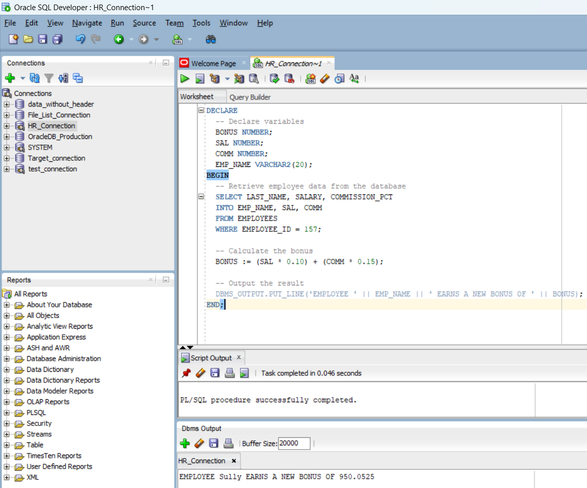Viewport: 587px width, 488px height.
Task: Clear the worksheet with the eraser icon
Action: coord(324,79)
